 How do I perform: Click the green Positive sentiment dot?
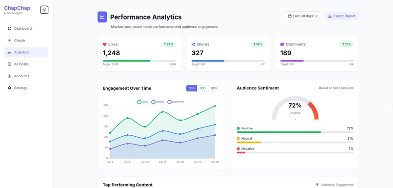point(238,128)
